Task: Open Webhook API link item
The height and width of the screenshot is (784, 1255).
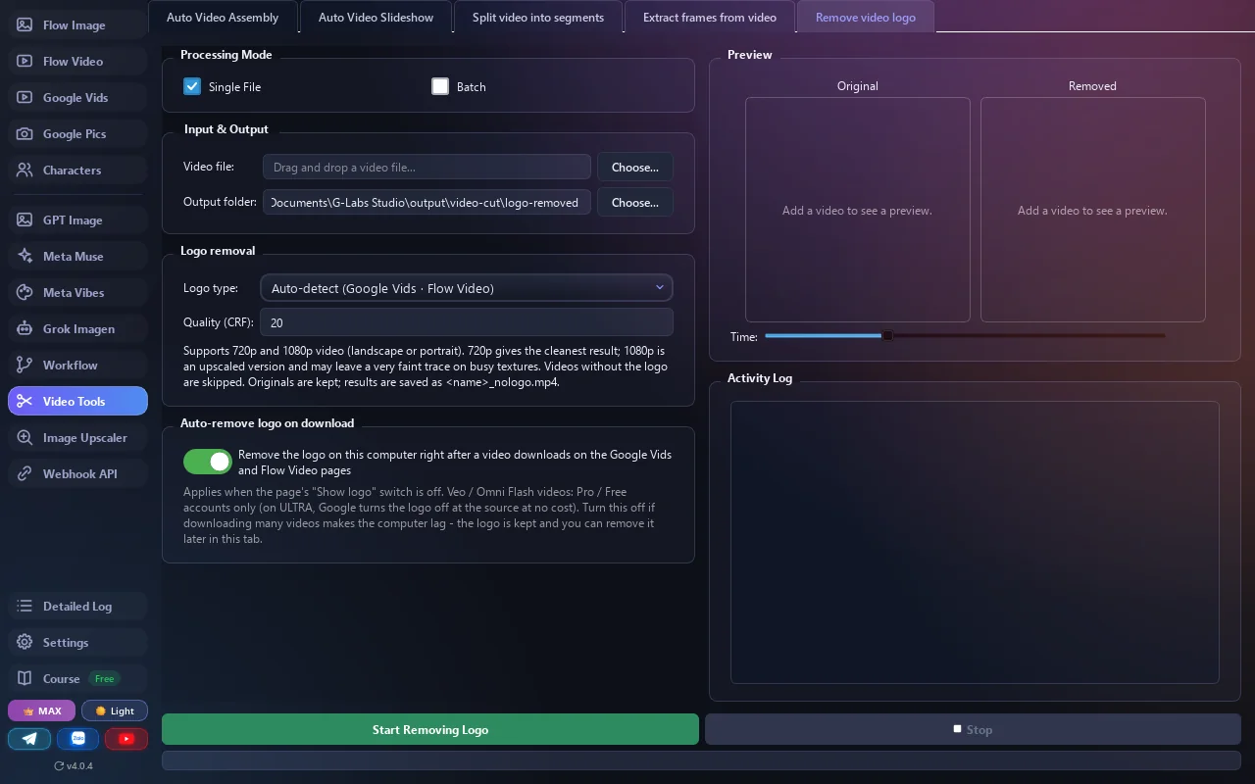Action: [x=77, y=474]
